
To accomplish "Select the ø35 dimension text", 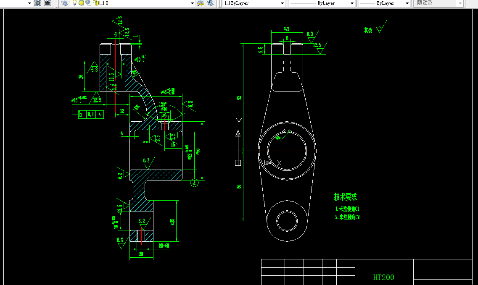I will 172,222.
